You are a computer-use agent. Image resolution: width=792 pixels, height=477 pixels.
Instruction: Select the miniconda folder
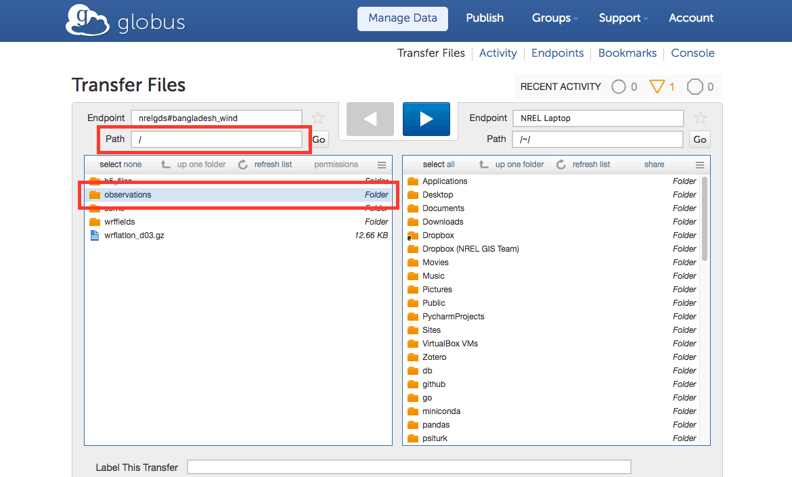441,411
